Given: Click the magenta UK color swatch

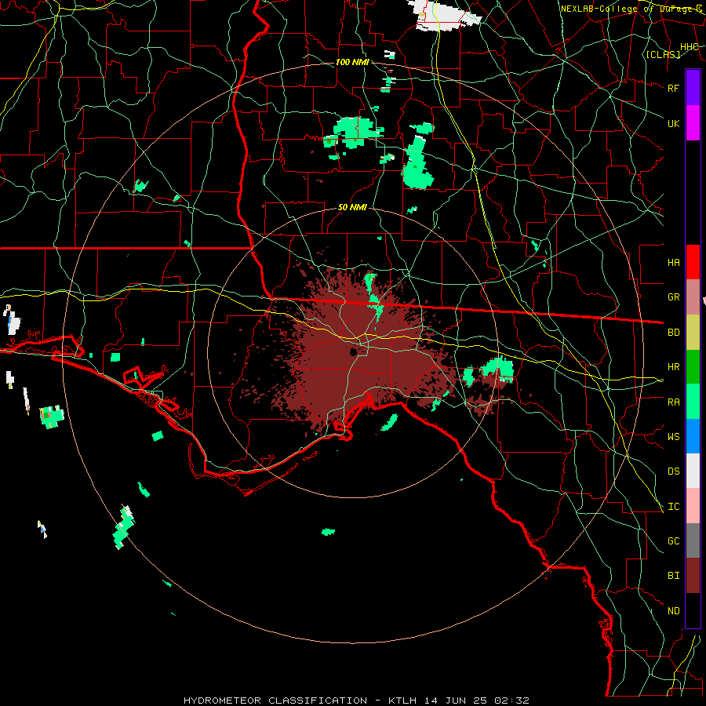Looking at the screenshot, I should pyautogui.click(x=693, y=123).
